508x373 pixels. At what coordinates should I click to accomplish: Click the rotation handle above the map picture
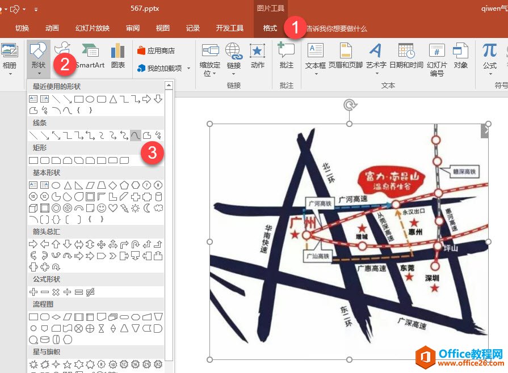tap(350, 105)
